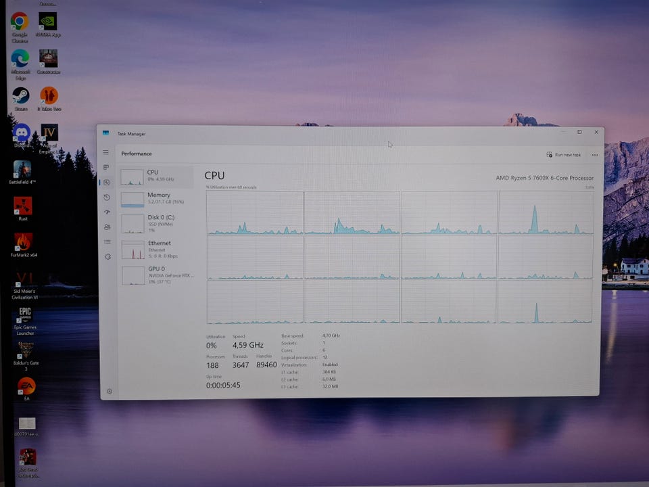The height and width of the screenshot is (487, 649).
Task: Open the Details page icon
Action: 107,241
